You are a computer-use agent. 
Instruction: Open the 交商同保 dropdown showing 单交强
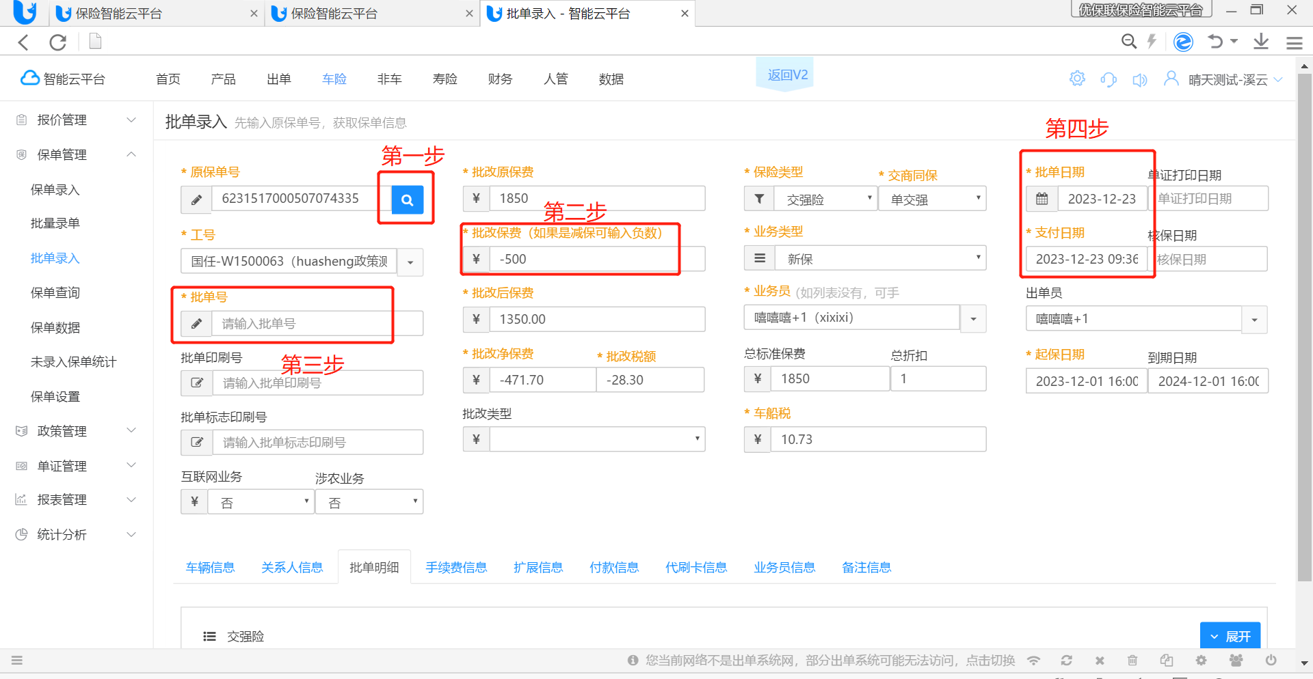(x=932, y=199)
